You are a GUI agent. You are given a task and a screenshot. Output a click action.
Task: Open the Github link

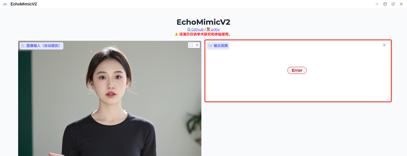click(197, 29)
